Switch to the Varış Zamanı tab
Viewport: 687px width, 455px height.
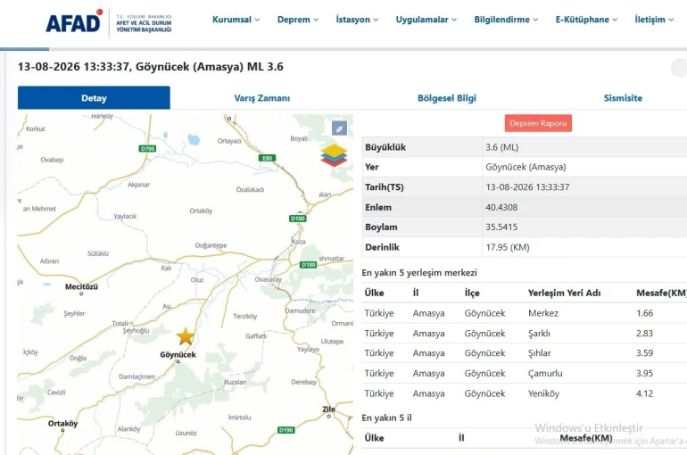coord(262,98)
